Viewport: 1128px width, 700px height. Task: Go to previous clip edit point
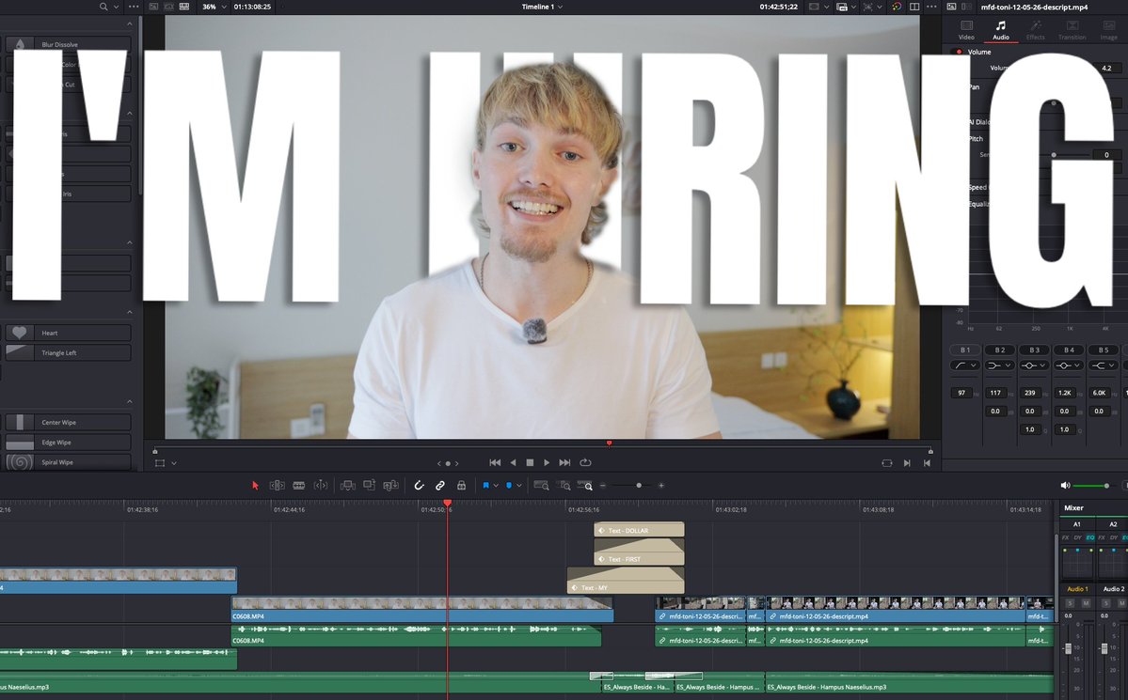tap(928, 463)
